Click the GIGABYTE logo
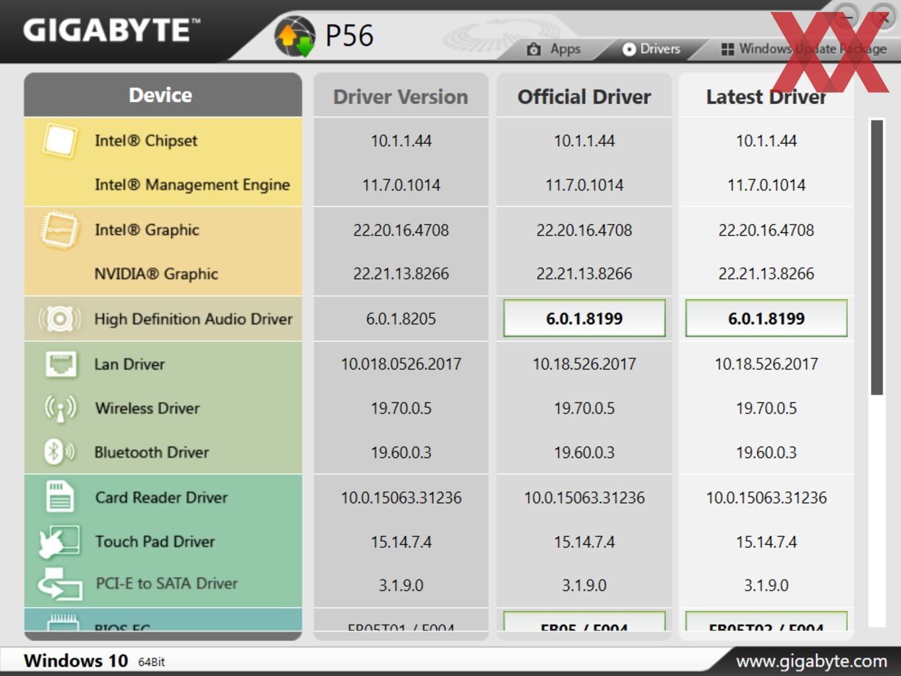The image size is (901, 676). 111,30
